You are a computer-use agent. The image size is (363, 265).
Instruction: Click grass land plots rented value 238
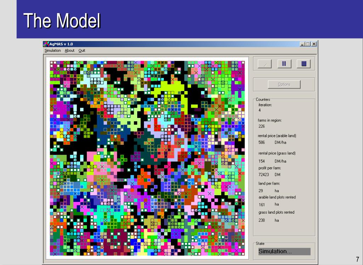[x=262, y=220]
